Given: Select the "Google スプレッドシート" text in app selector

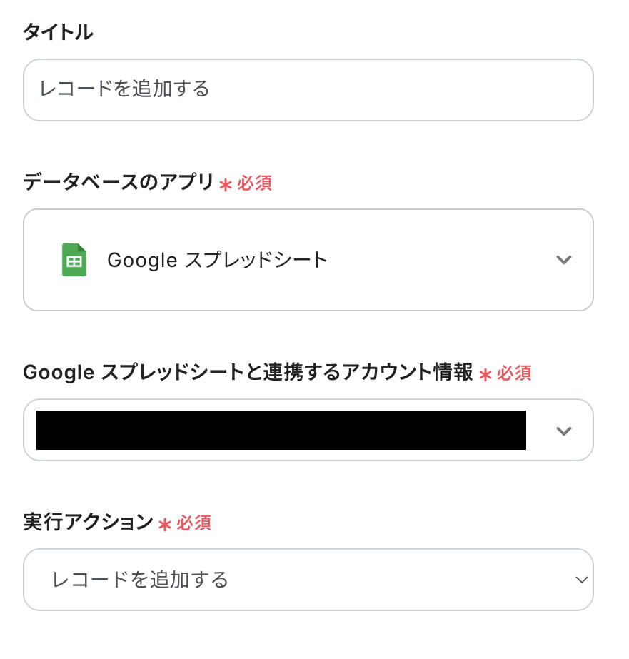Looking at the screenshot, I should (217, 260).
